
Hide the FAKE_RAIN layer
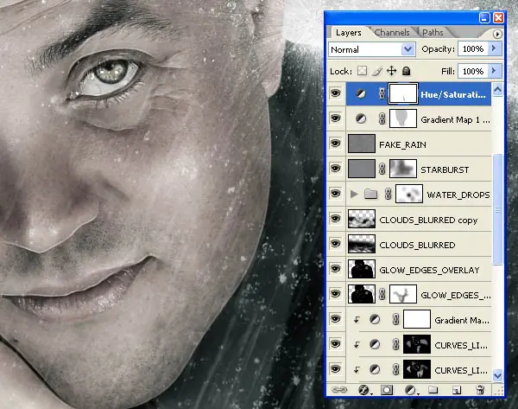(335, 144)
